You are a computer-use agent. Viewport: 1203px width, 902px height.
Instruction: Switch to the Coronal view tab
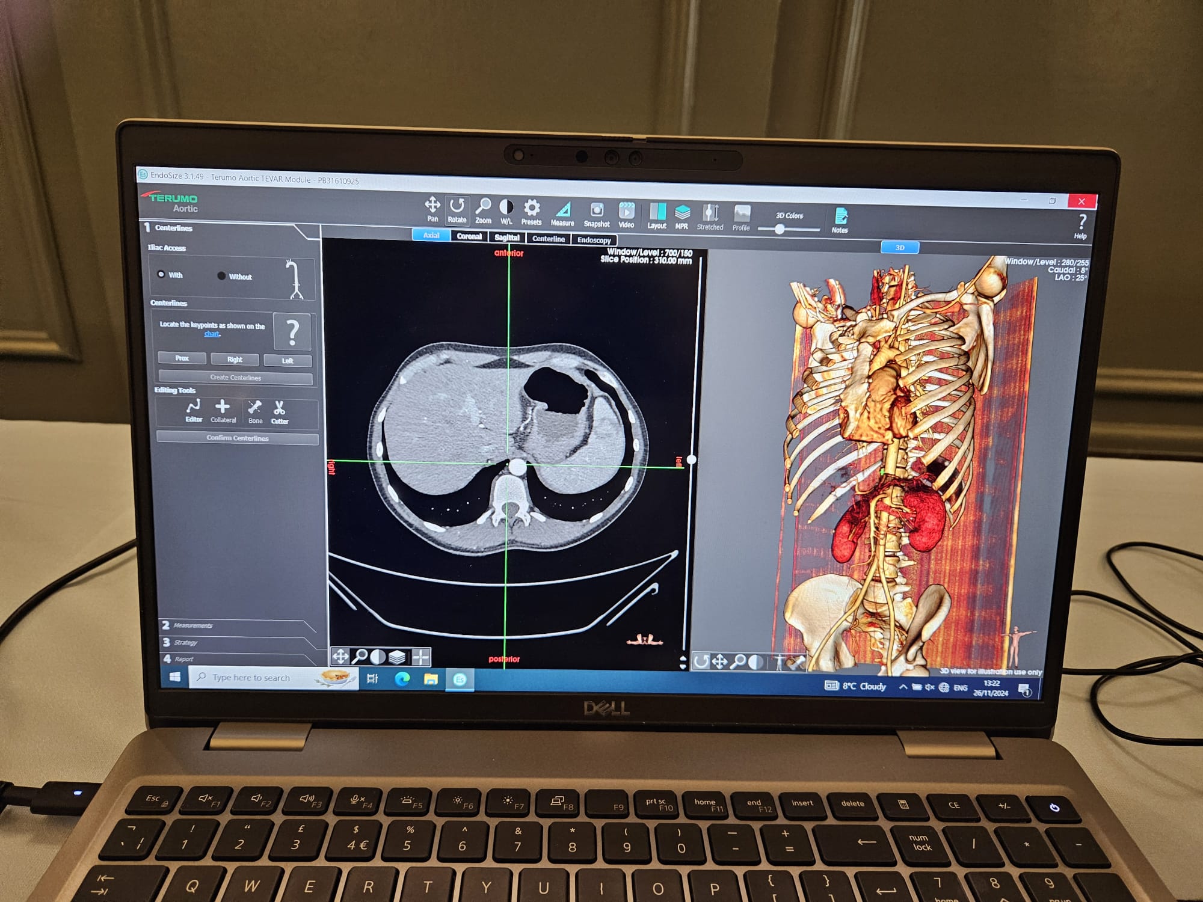click(469, 236)
